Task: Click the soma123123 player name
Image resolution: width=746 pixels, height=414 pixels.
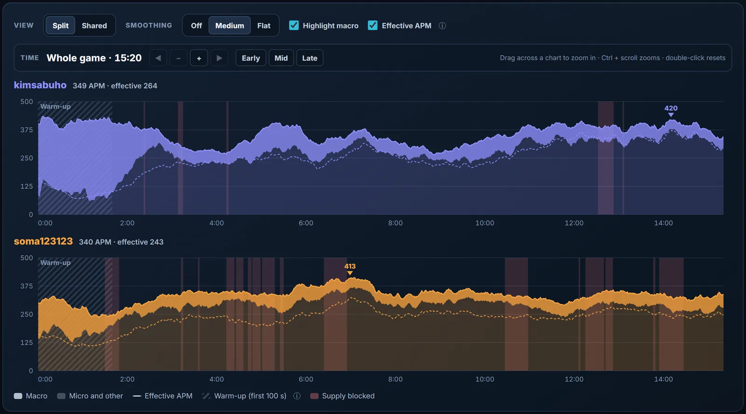Action: (x=43, y=241)
